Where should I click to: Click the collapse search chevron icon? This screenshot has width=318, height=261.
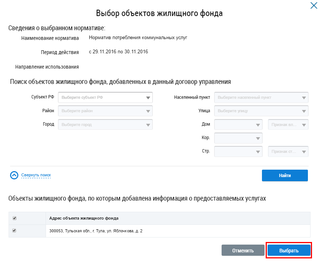[14, 175]
